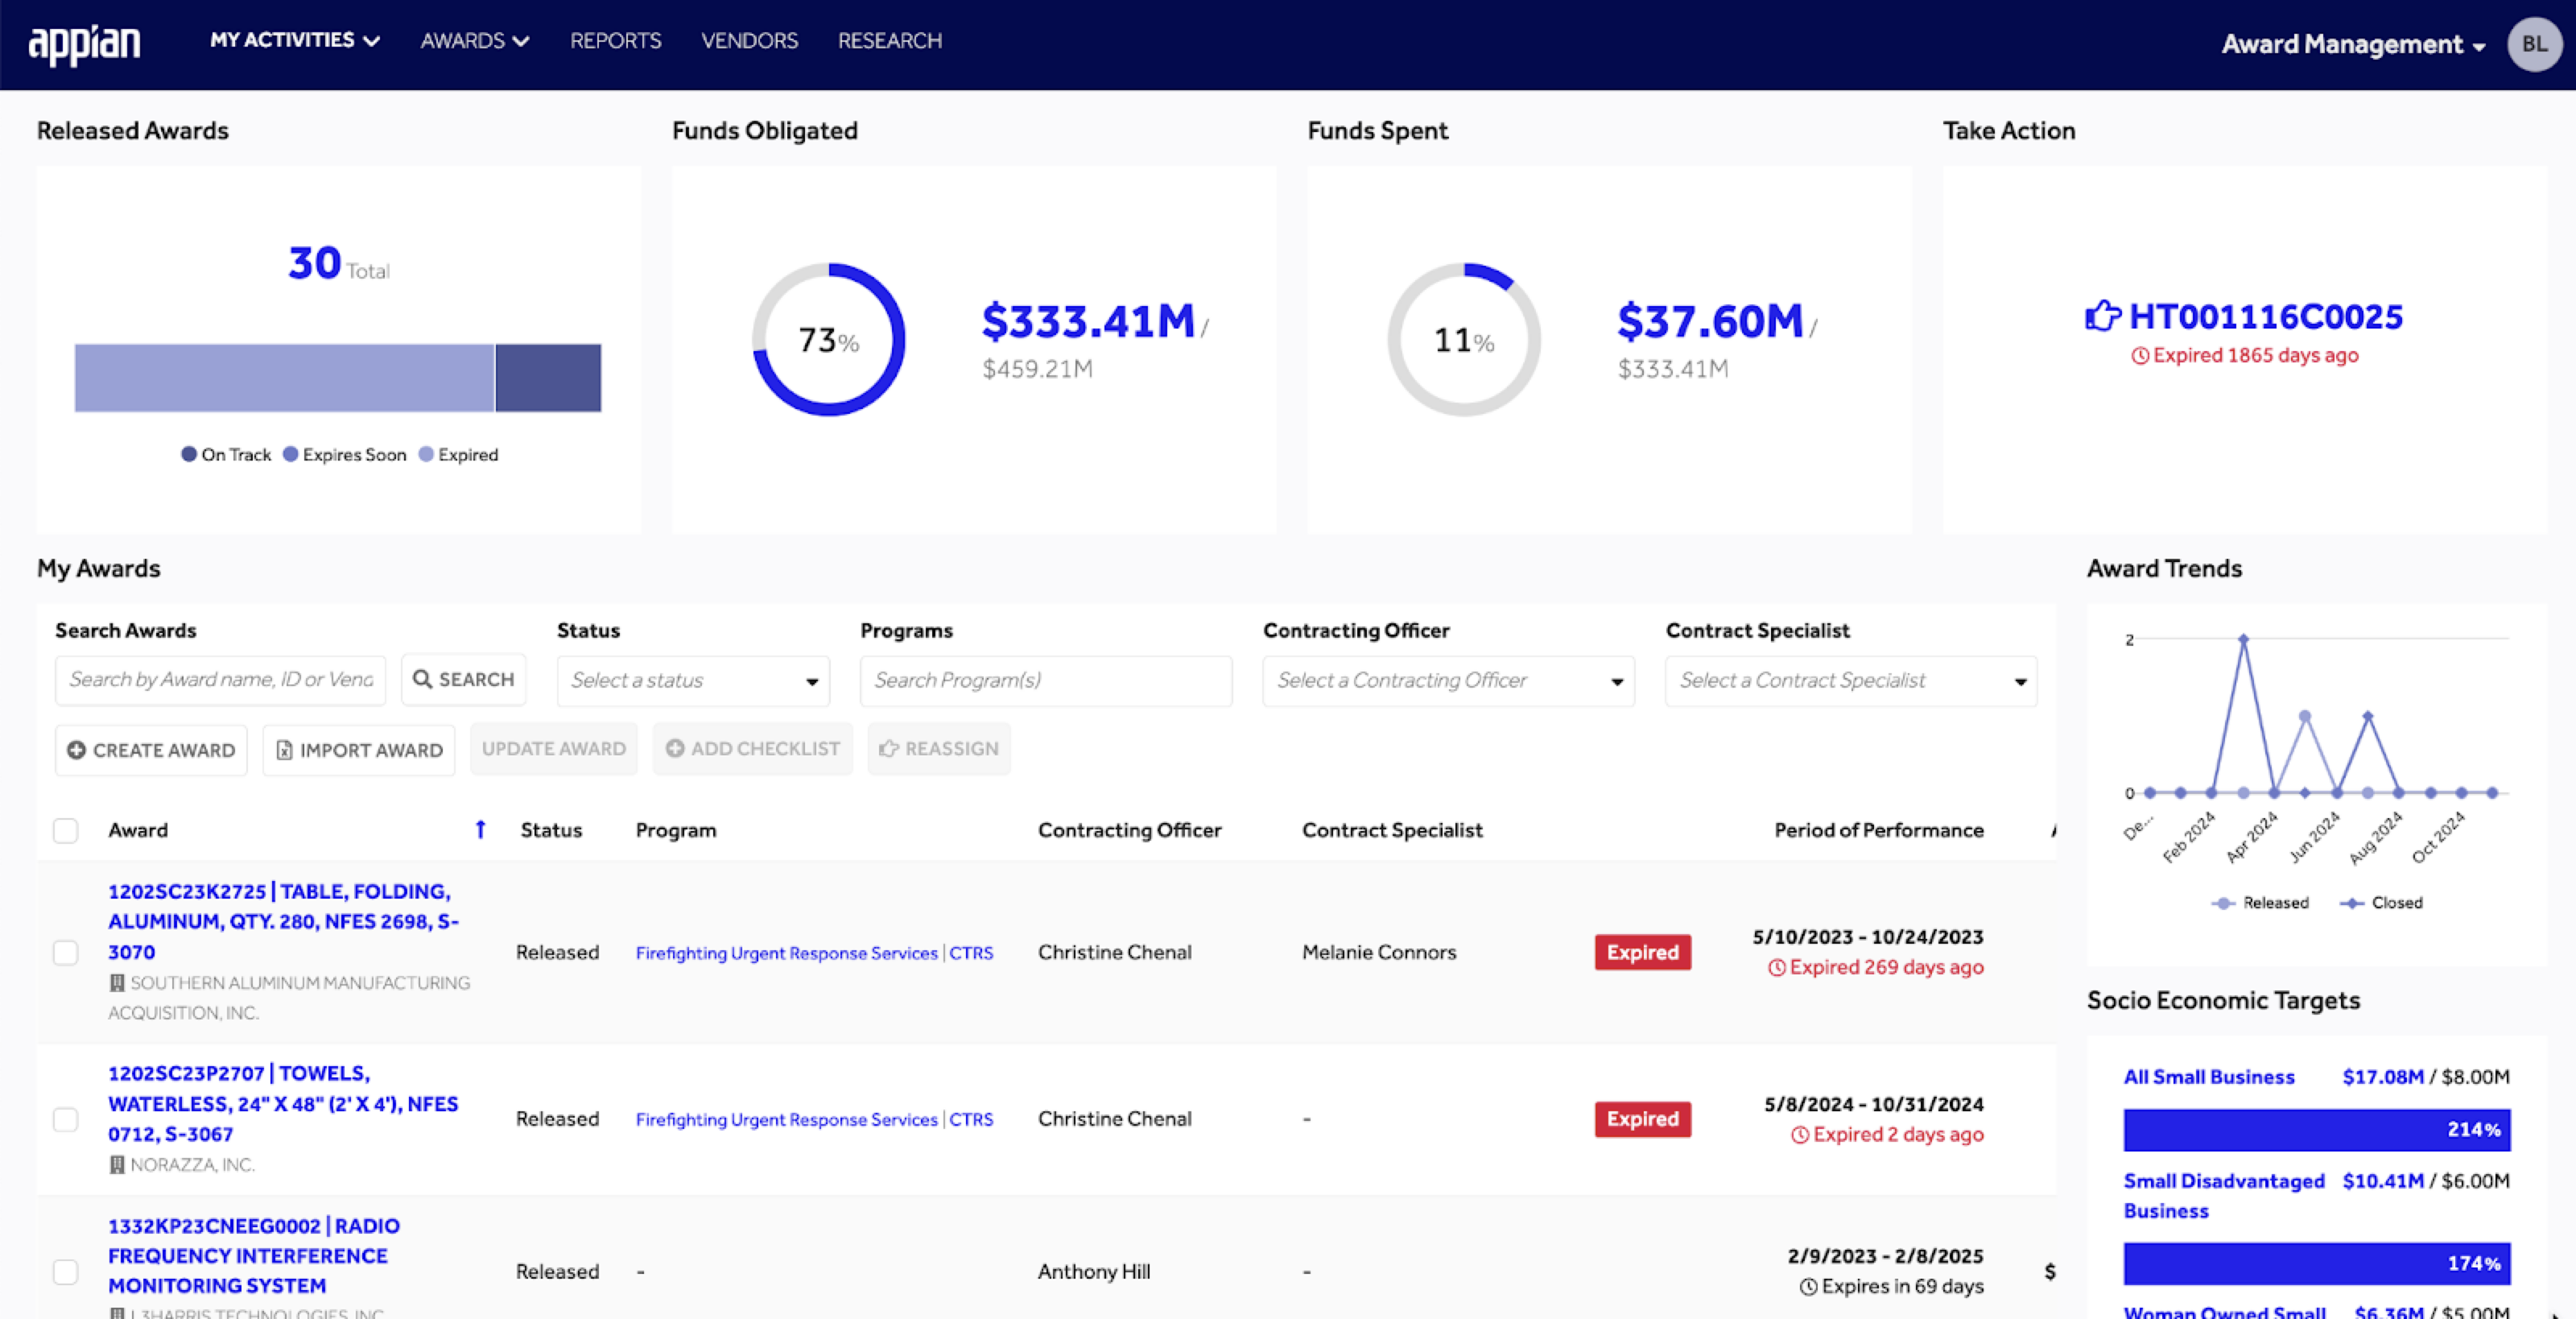Screen dimensions: 2576x1319
Task: Click building icon next to NORAZZA, INC.
Action: pyautogui.click(x=117, y=1165)
